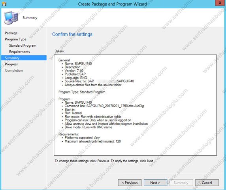Click the 'Details:' label
The width and height of the screenshot is (226, 190).
[60, 51]
